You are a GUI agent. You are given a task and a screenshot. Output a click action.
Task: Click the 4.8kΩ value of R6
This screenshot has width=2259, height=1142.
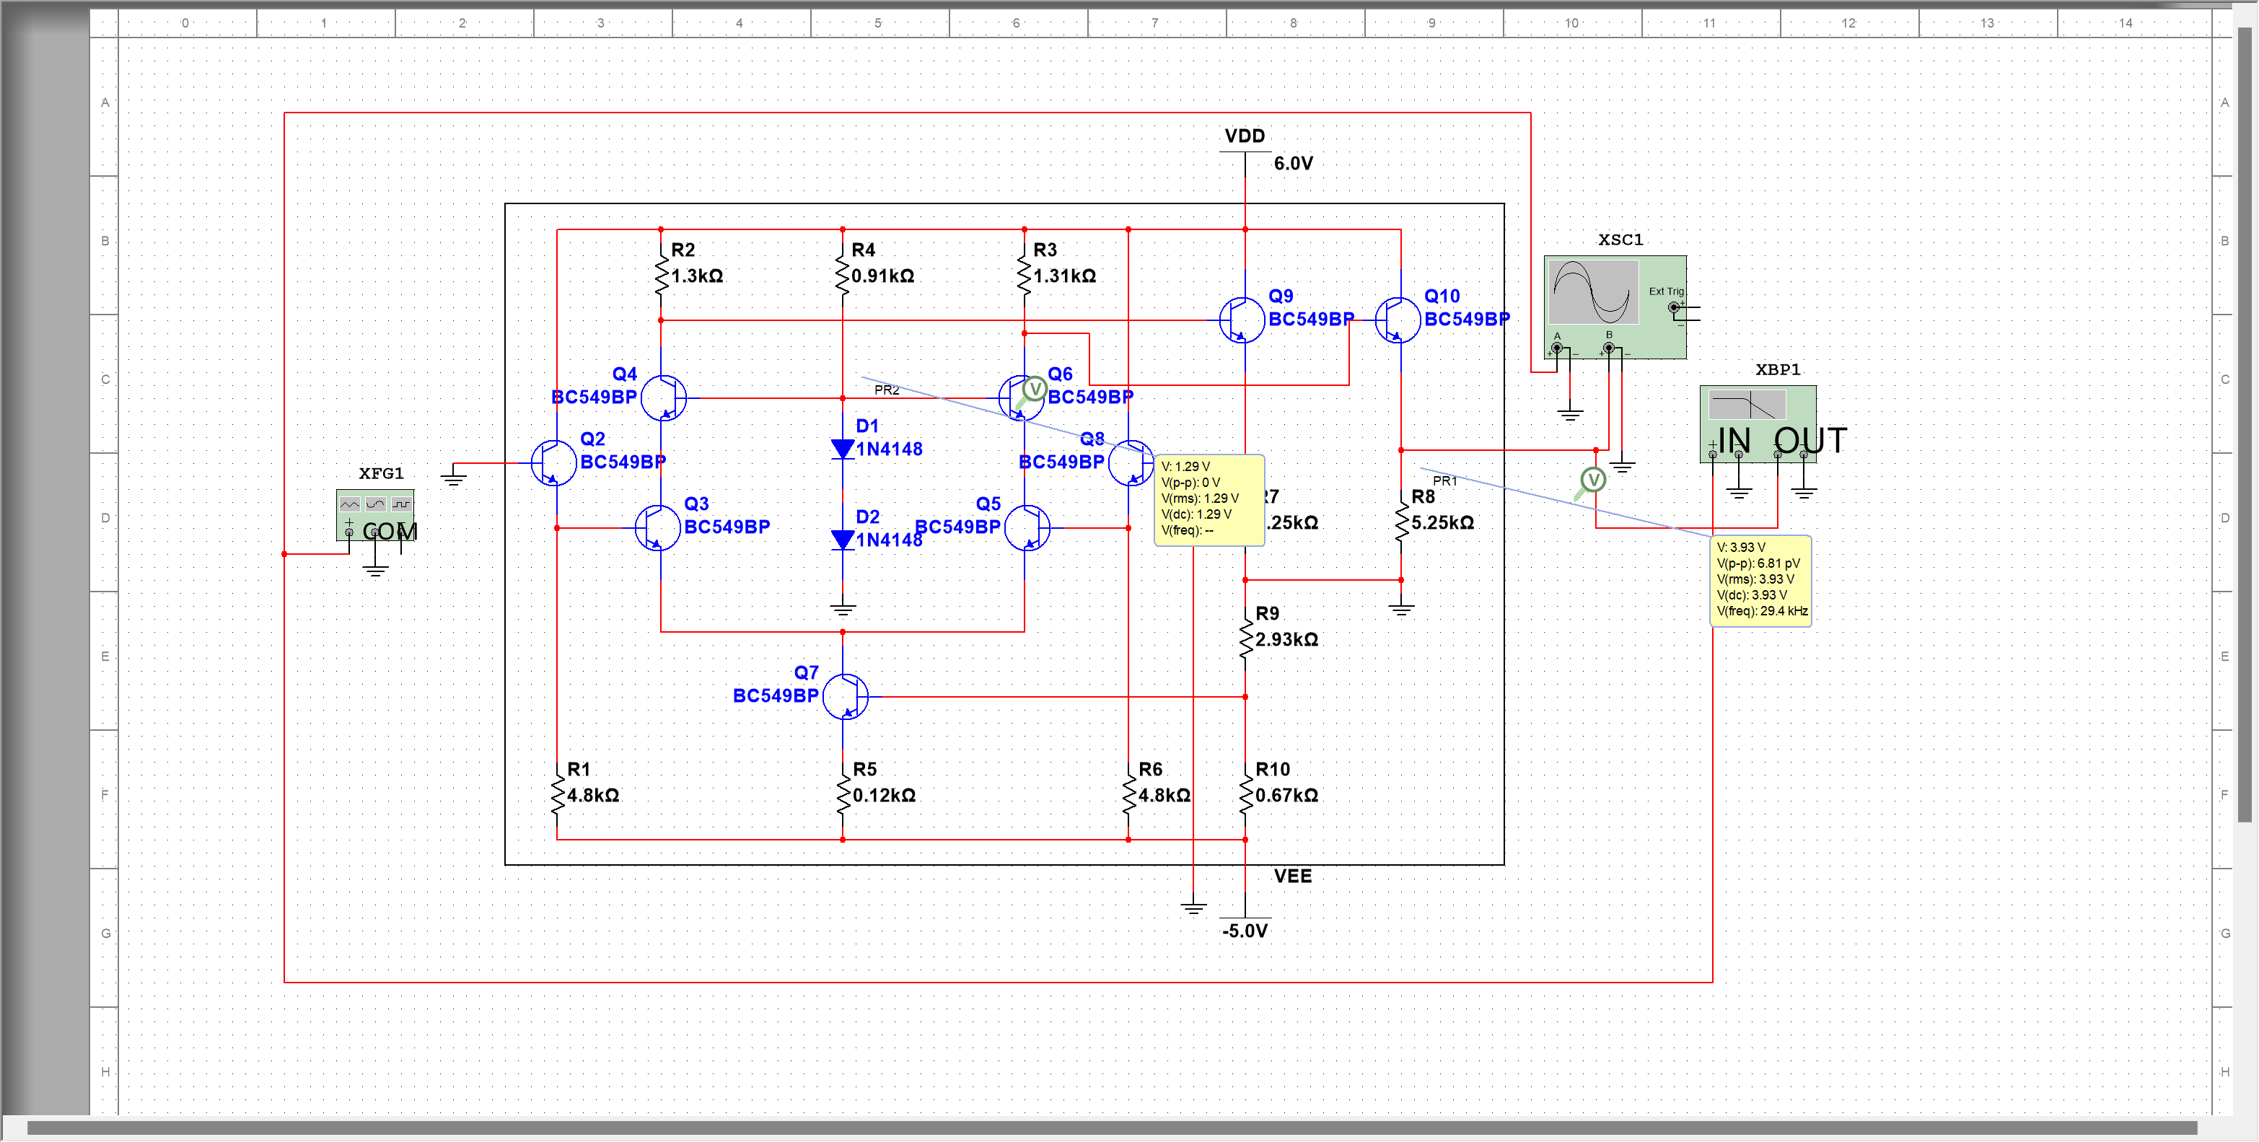[1164, 796]
